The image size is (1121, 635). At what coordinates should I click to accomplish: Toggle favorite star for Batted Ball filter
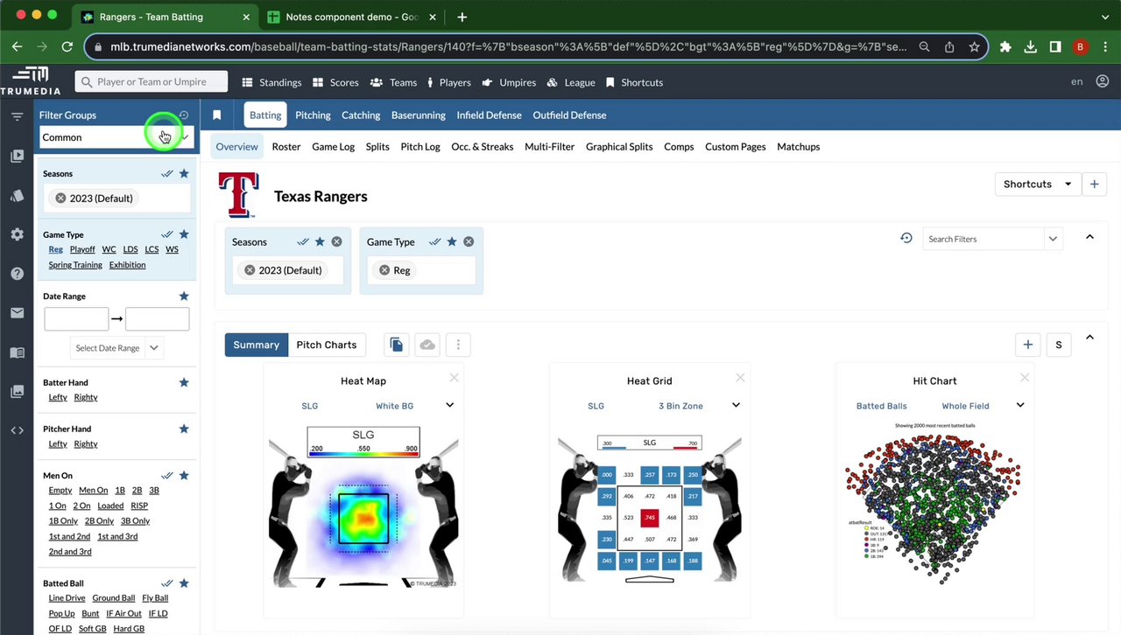pyautogui.click(x=184, y=583)
